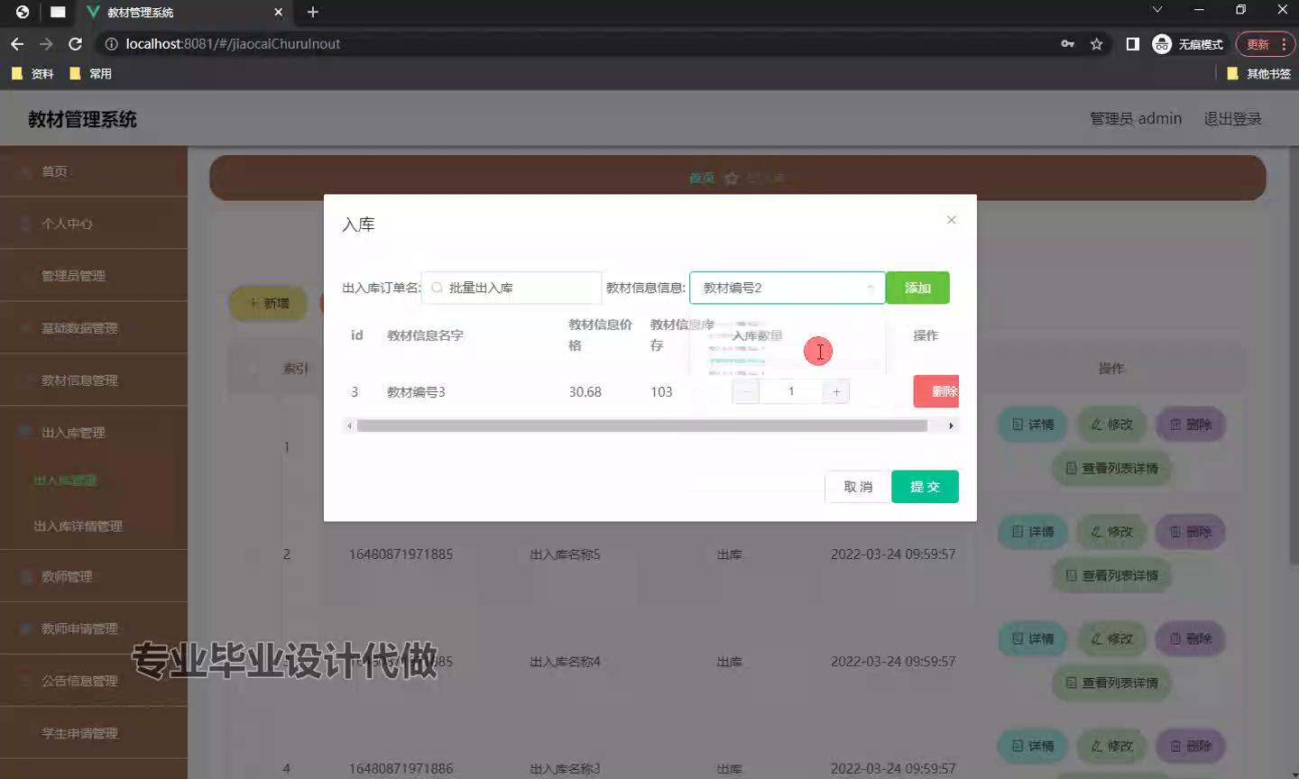
Task: Bookmark this page with star icon
Action: click(1097, 44)
